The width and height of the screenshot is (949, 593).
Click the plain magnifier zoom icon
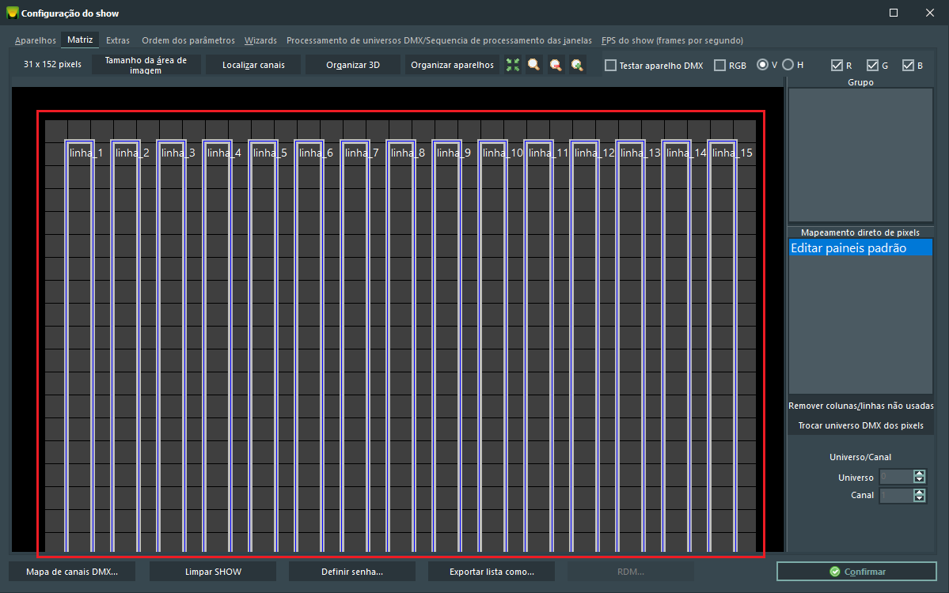534,66
